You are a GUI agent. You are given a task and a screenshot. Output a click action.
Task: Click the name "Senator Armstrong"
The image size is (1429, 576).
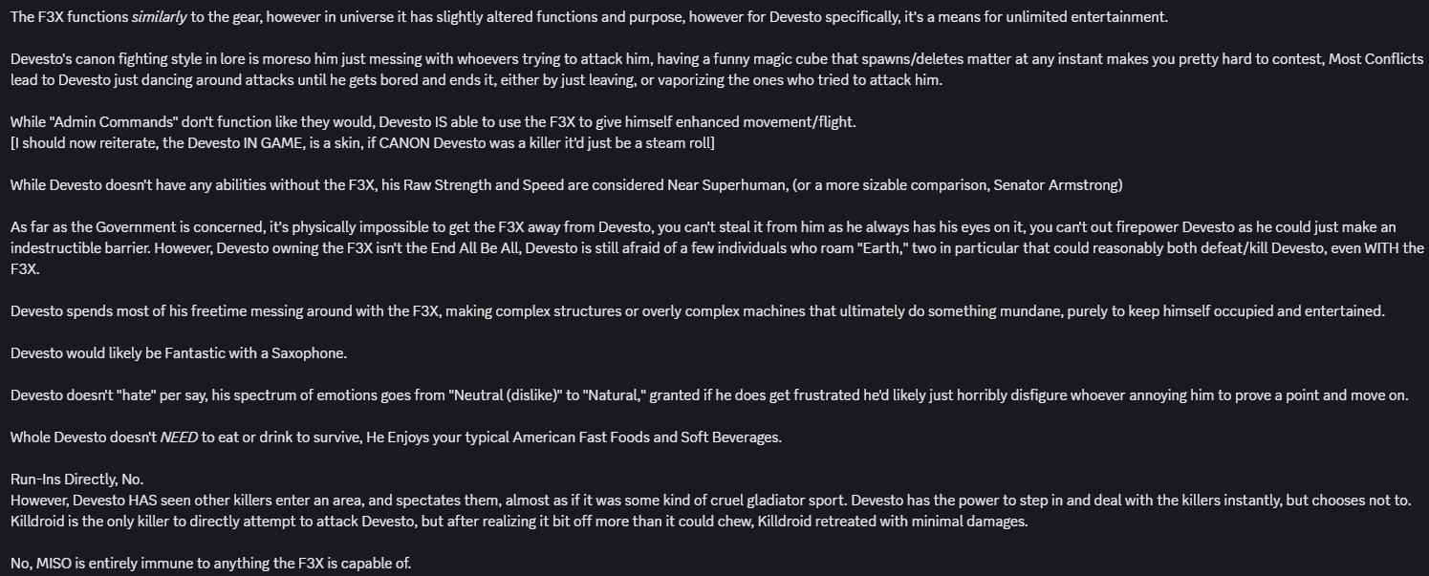(1057, 185)
